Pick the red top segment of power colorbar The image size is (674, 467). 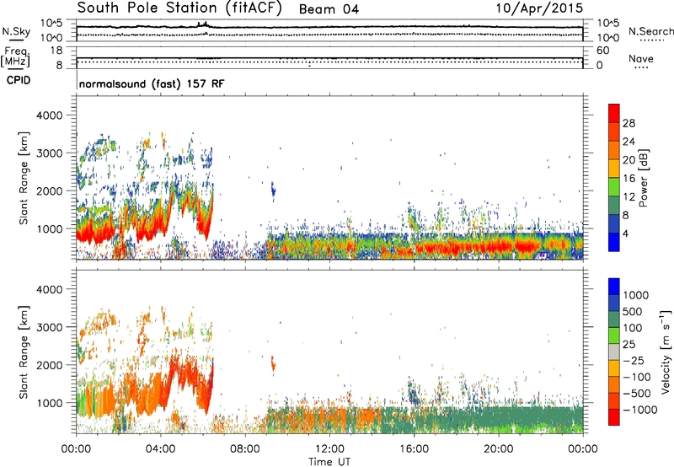[x=614, y=114]
